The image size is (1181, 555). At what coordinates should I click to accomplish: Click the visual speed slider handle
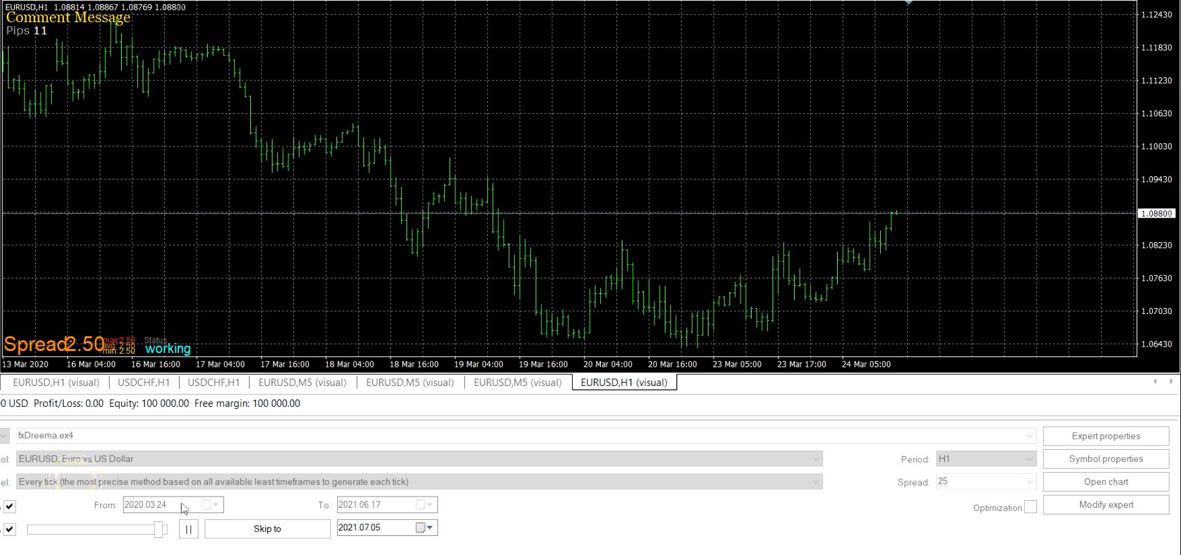pos(159,529)
